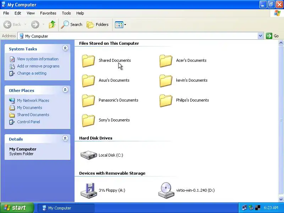
Task: Click the Start button
Action: point(17,208)
